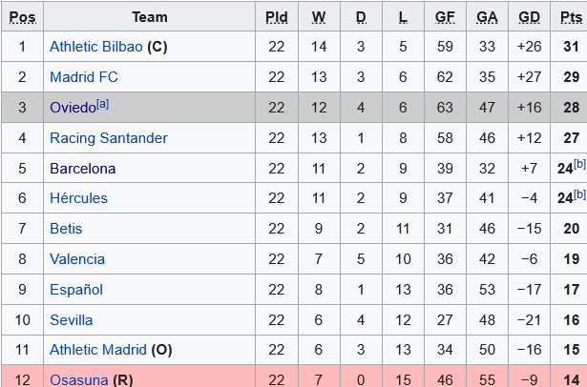This screenshot has height=387, width=587.
Task: Open the Madrid FC team link
Action: pos(84,77)
